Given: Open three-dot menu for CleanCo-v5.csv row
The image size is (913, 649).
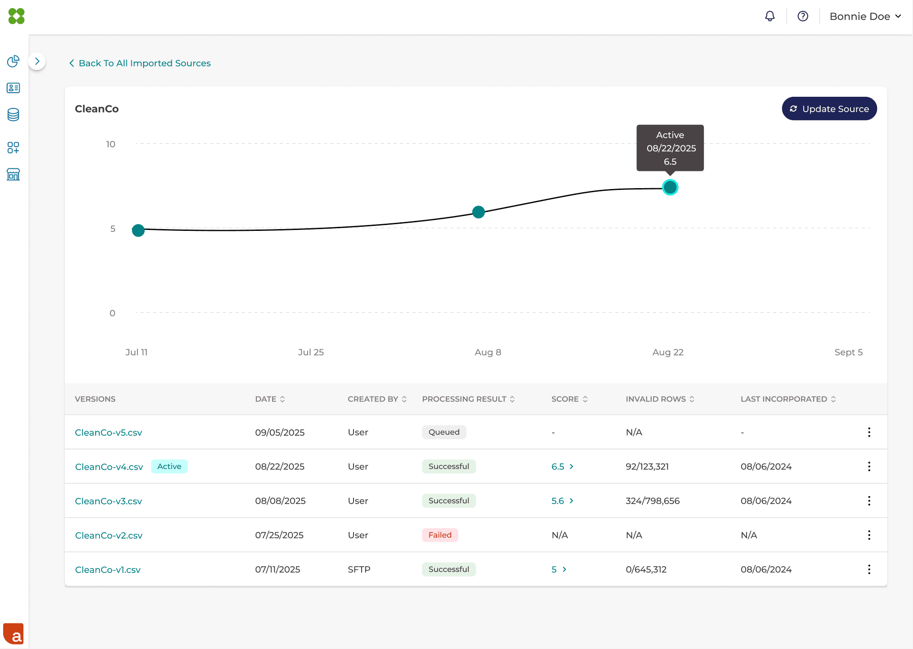Looking at the screenshot, I should (x=868, y=432).
